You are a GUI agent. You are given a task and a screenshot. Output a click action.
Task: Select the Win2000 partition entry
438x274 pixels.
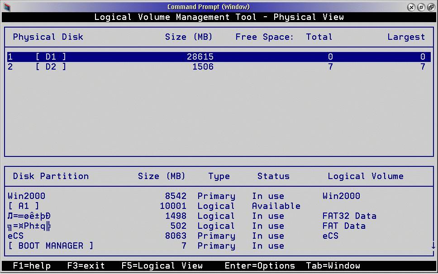click(27, 196)
